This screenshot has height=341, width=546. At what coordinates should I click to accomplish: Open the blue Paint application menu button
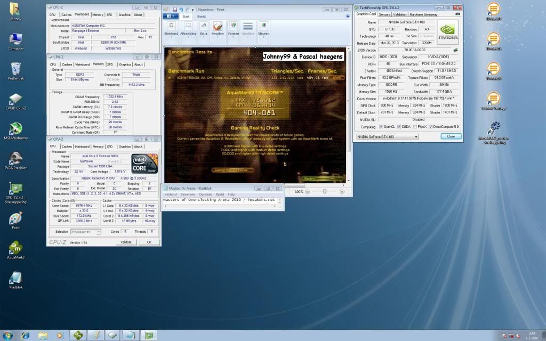(170, 17)
